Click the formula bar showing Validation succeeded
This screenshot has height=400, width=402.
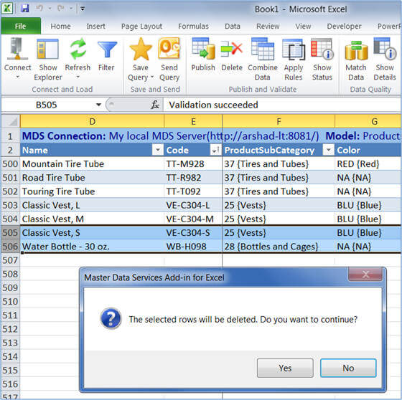click(x=282, y=105)
